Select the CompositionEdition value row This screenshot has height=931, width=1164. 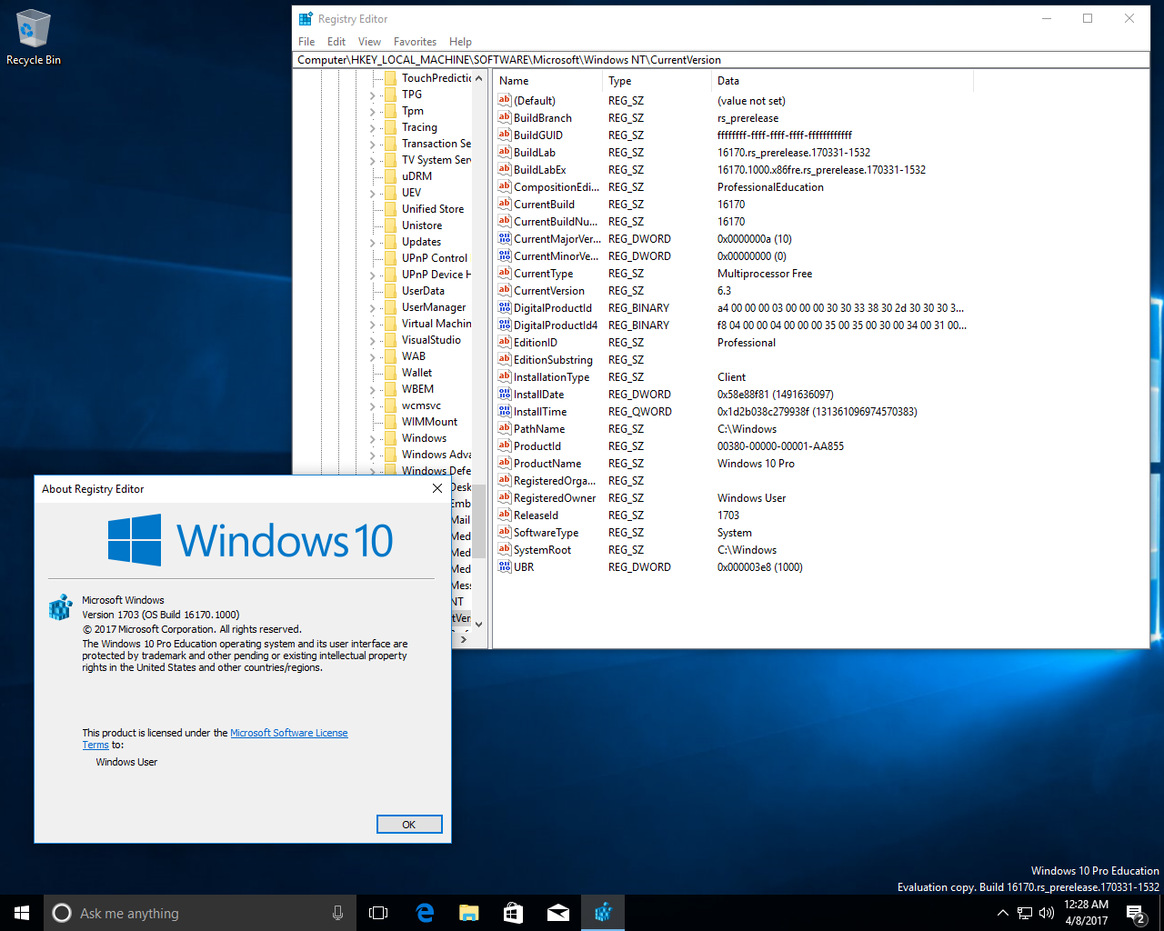point(732,186)
